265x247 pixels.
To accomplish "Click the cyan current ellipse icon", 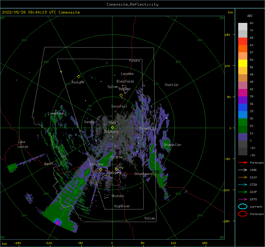I will click(x=243, y=206).
